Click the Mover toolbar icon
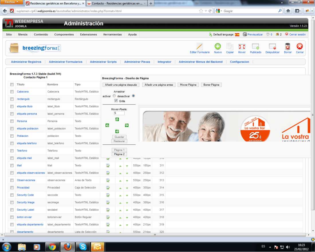The width and height of the screenshot is (315, 252). [242, 47]
